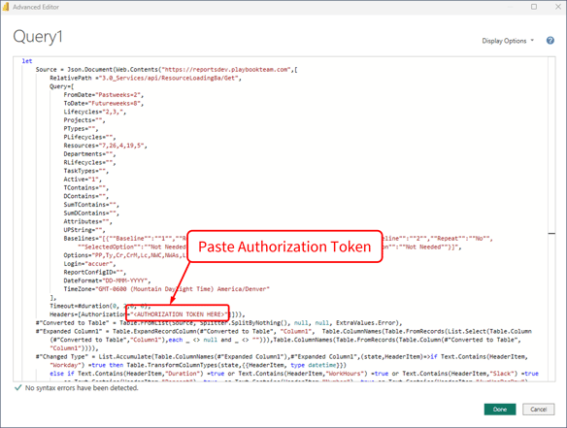567x428 pixels.
Task: Open the help question mark icon
Action: [550, 41]
